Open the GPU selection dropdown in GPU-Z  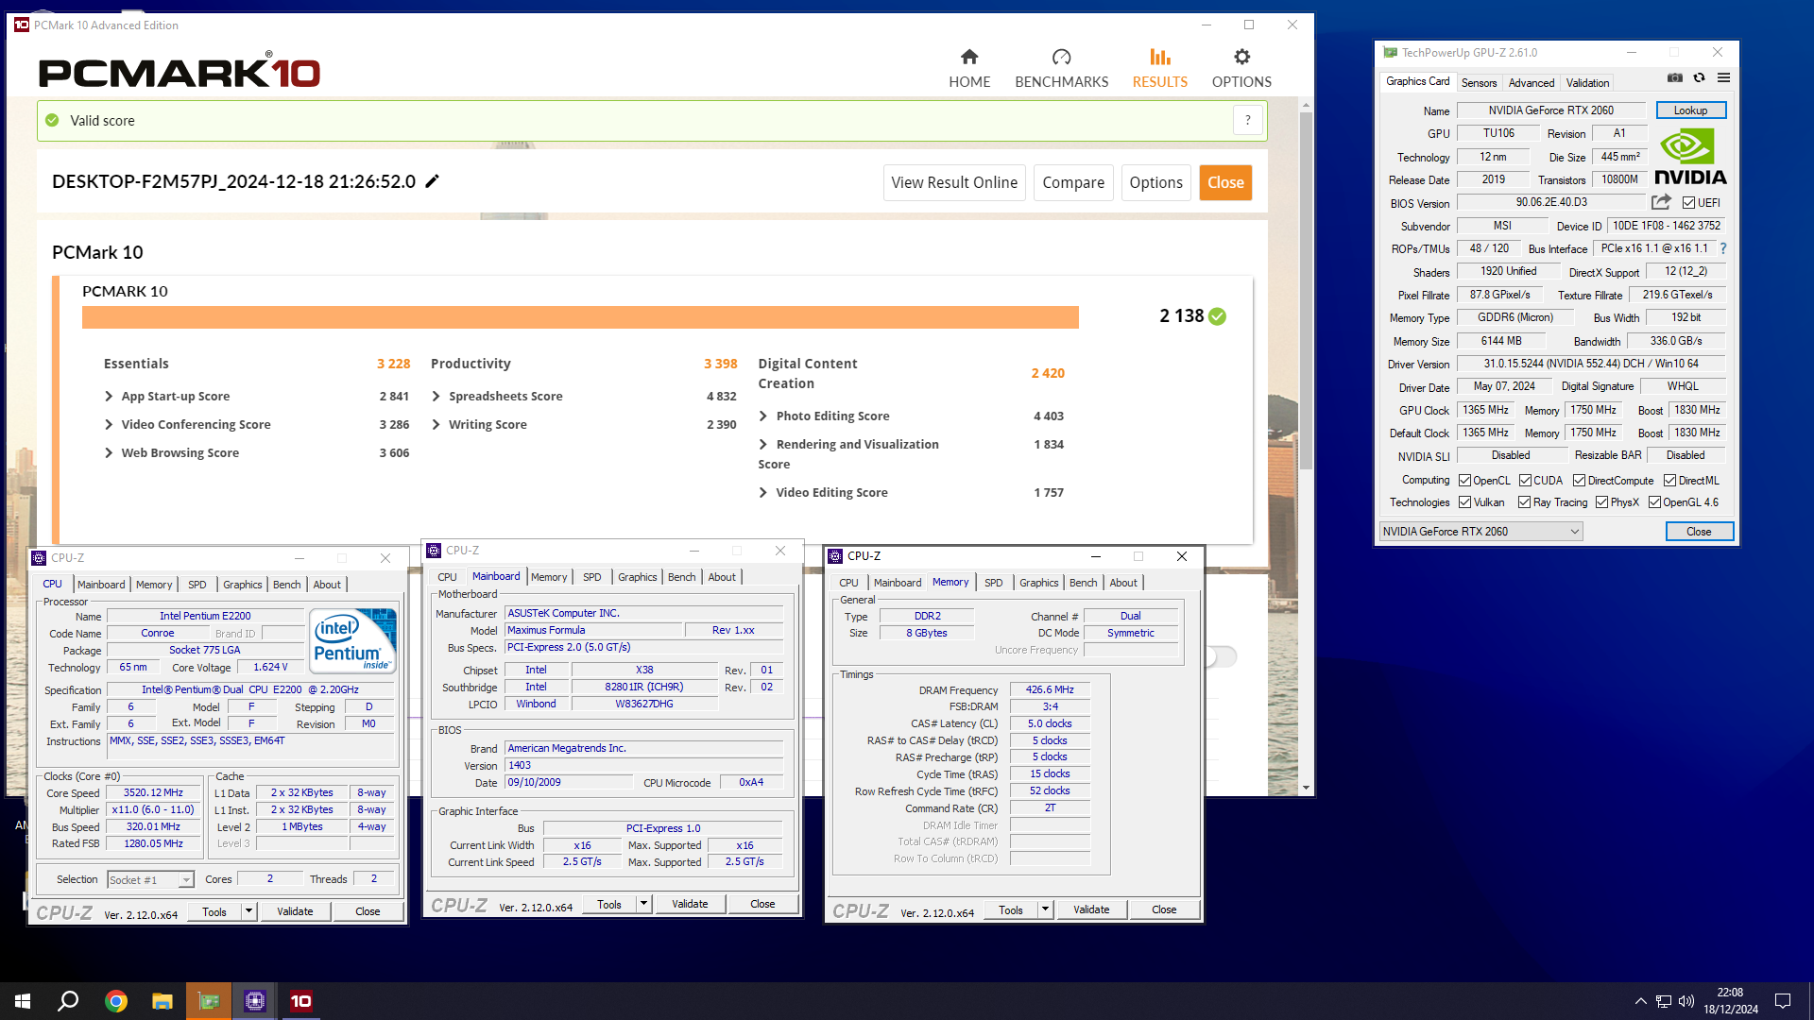(1480, 532)
